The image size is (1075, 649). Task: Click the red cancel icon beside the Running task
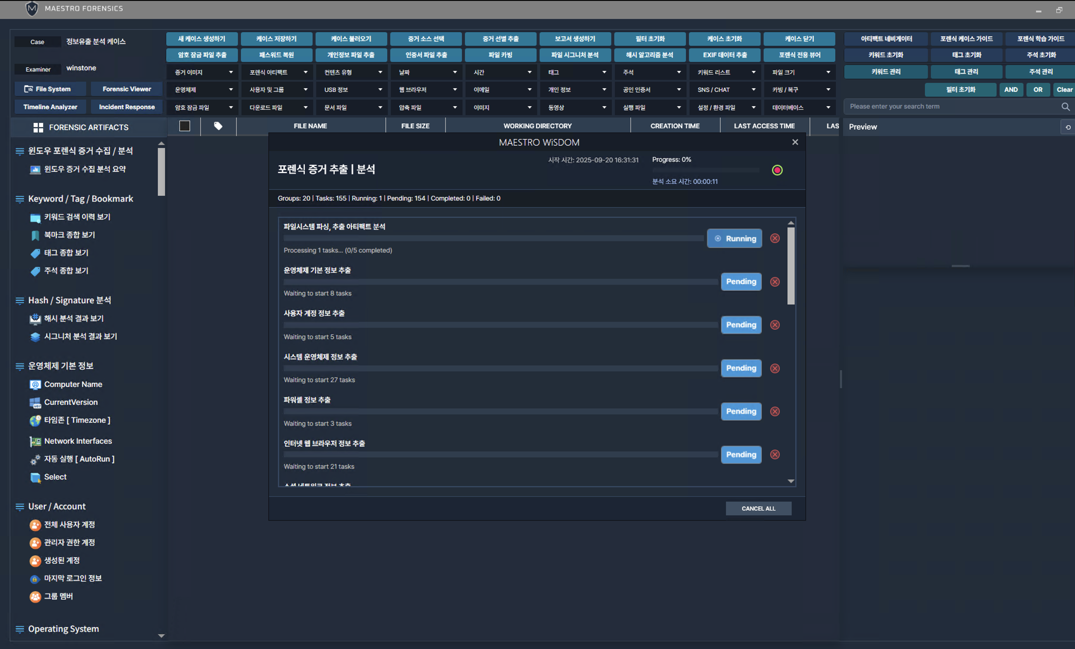coord(775,238)
